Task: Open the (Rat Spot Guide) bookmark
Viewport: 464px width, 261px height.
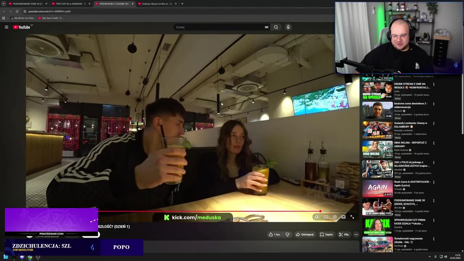Action: (x=50, y=18)
